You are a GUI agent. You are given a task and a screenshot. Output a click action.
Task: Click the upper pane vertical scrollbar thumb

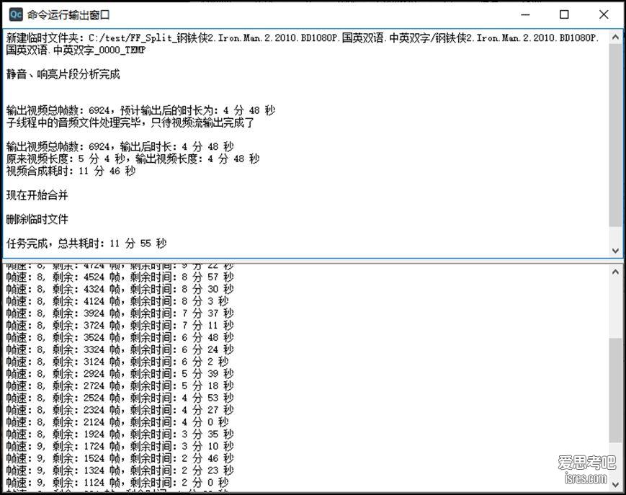point(615,135)
